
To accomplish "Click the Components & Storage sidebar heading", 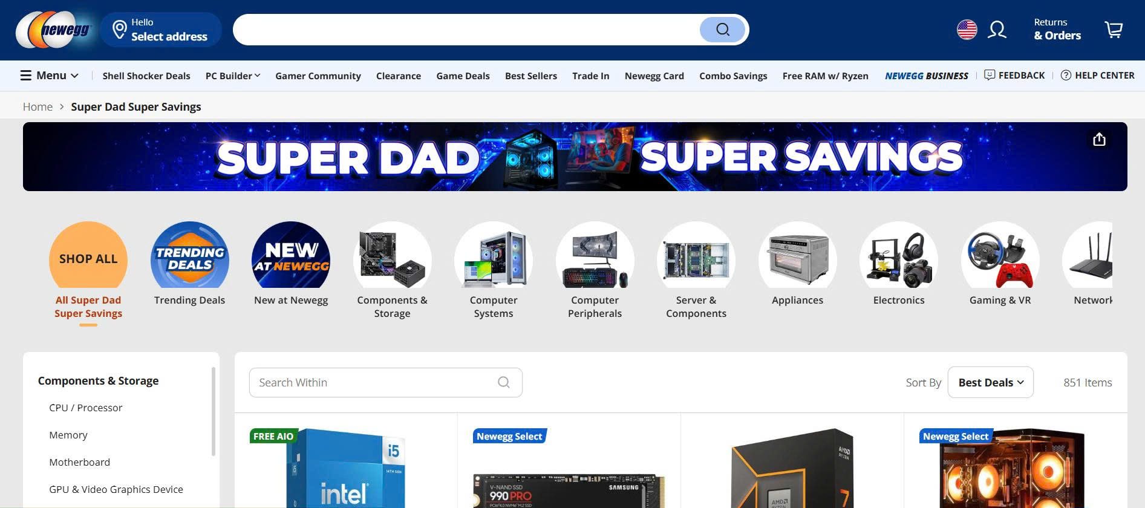I will (x=98, y=380).
